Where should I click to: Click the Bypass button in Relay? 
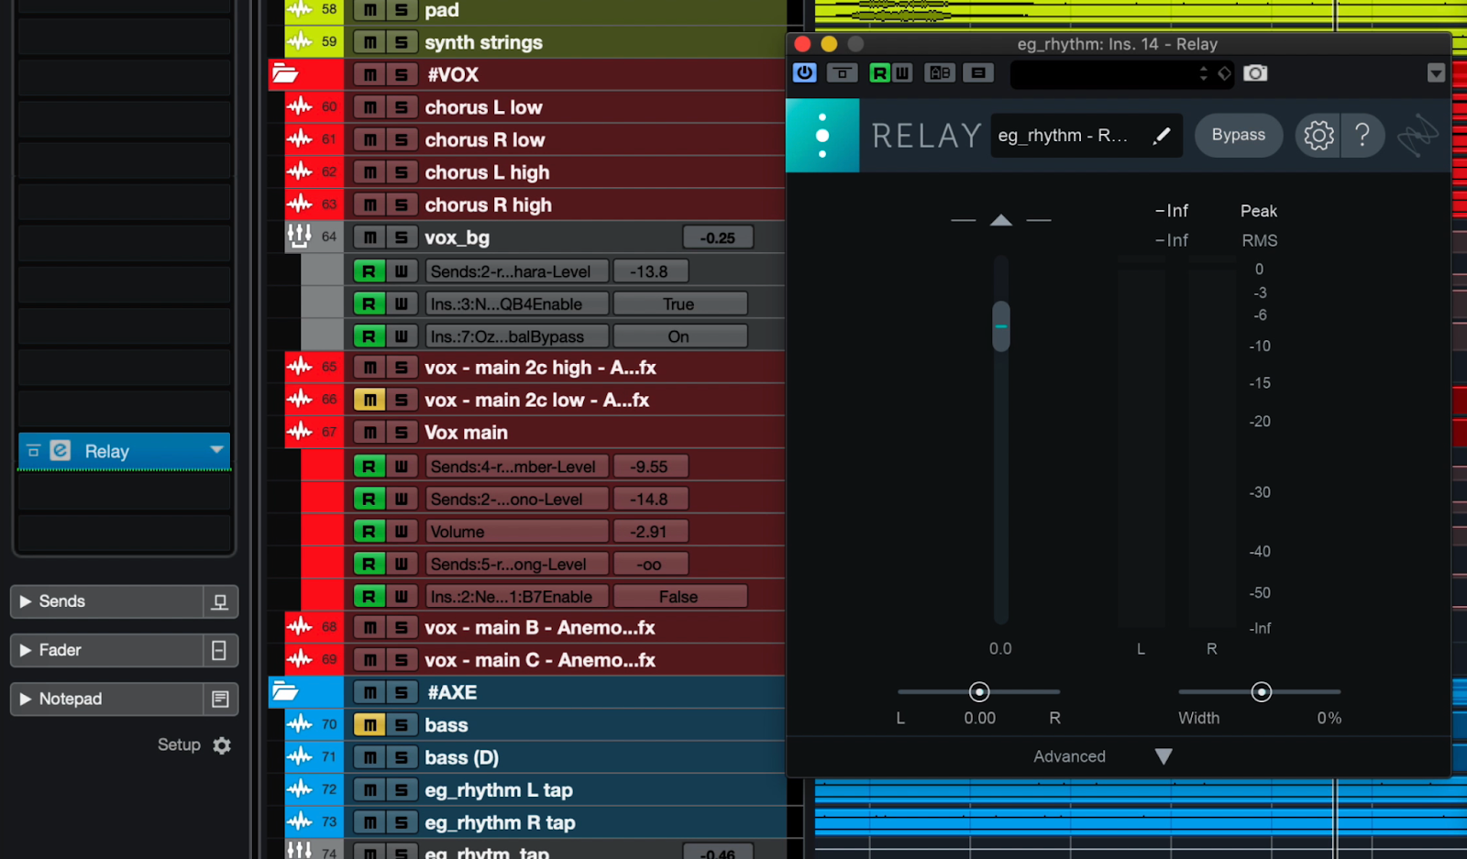click(1239, 135)
